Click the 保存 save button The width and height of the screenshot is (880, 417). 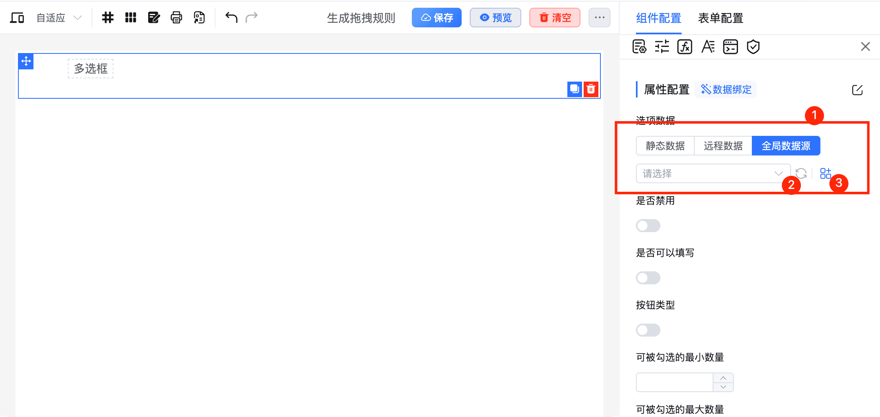click(436, 18)
